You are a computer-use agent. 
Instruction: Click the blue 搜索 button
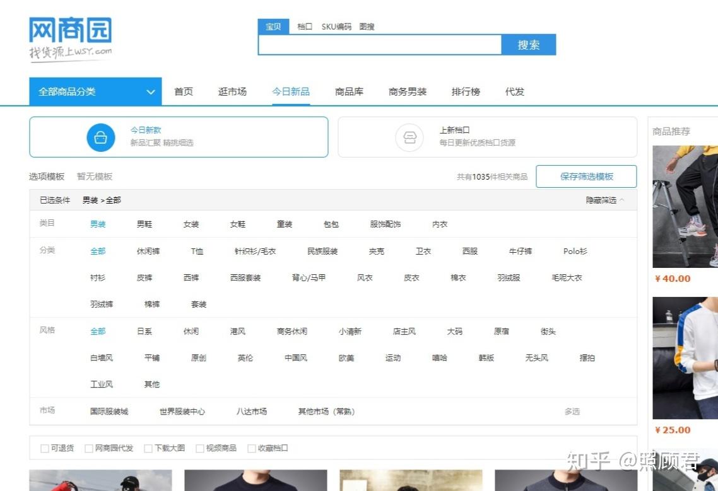pos(529,45)
